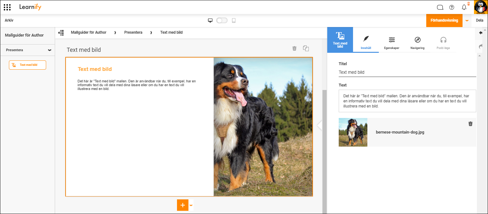This screenshot has height=214, width=488.
Task: Select the Text med bild page in sidebar
Action: (x=27, y=65)
